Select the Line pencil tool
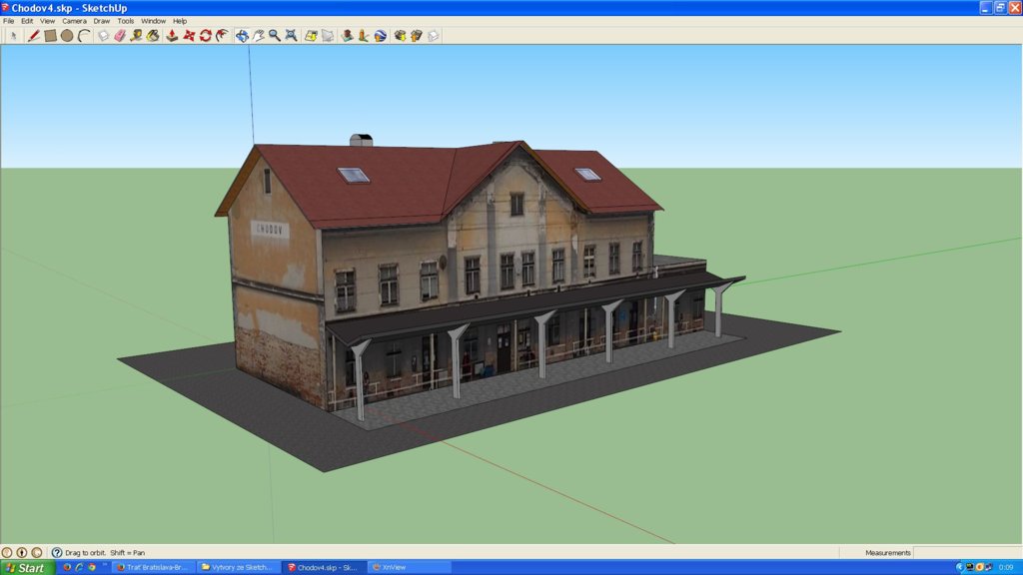1023x575 pixels. [33, 35]
